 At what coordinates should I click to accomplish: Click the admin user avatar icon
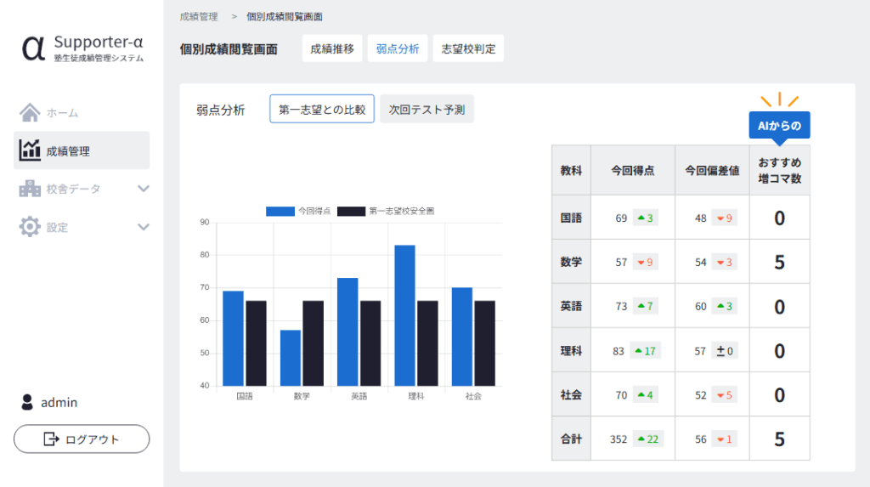[x=26, y=402]
